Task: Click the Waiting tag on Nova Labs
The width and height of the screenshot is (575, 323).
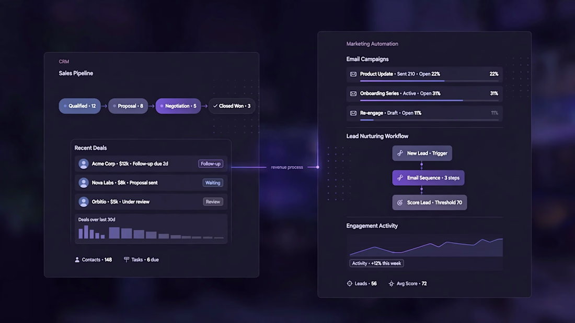Action: (213, 183)
